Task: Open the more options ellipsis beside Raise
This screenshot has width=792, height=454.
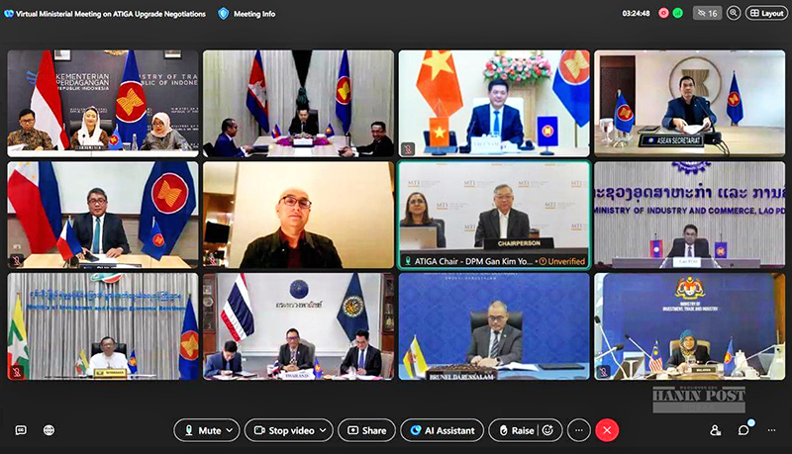Action: point(579,430)
